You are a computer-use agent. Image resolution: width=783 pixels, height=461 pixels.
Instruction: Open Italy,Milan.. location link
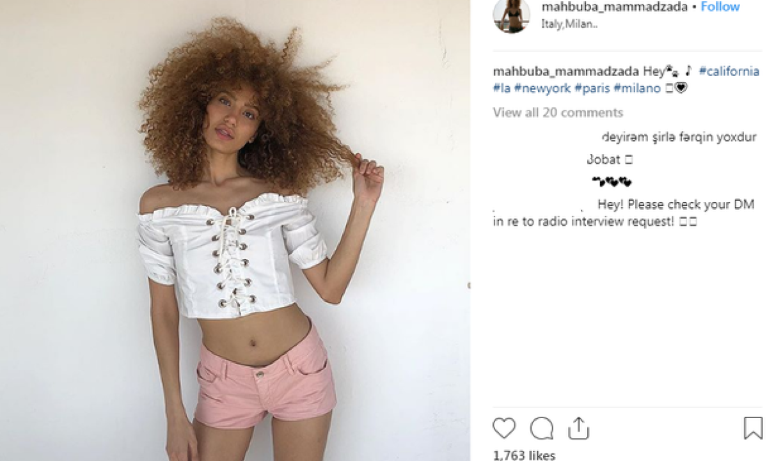click(x=569, y=24)
